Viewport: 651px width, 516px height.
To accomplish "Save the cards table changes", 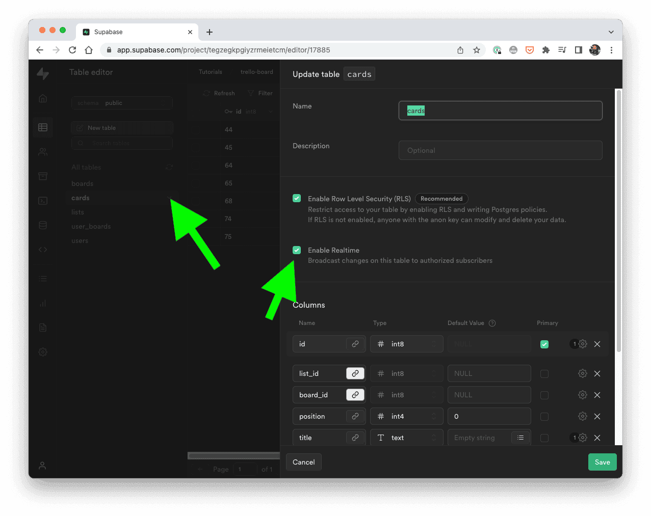I will pos(602,462).
